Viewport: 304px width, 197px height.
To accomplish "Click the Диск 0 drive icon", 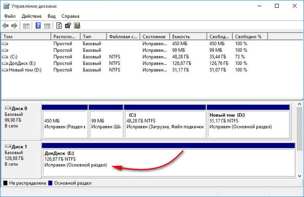I will coord(8,108).
